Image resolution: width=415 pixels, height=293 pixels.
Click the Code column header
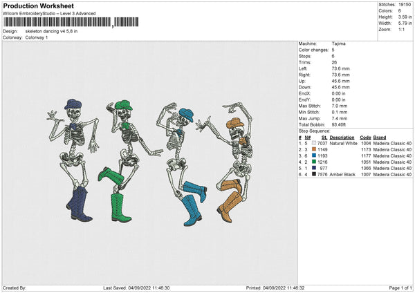(x=366, y=137)
